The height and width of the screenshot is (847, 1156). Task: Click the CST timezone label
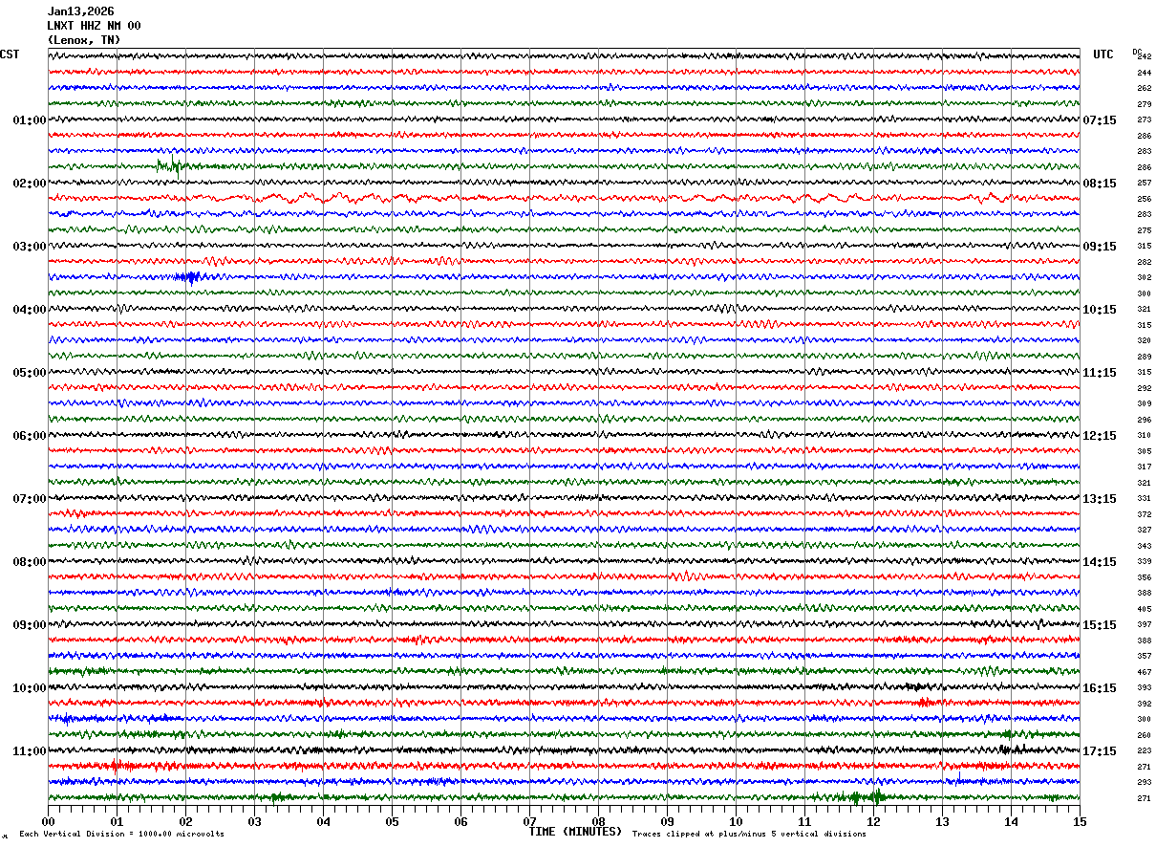10,54
